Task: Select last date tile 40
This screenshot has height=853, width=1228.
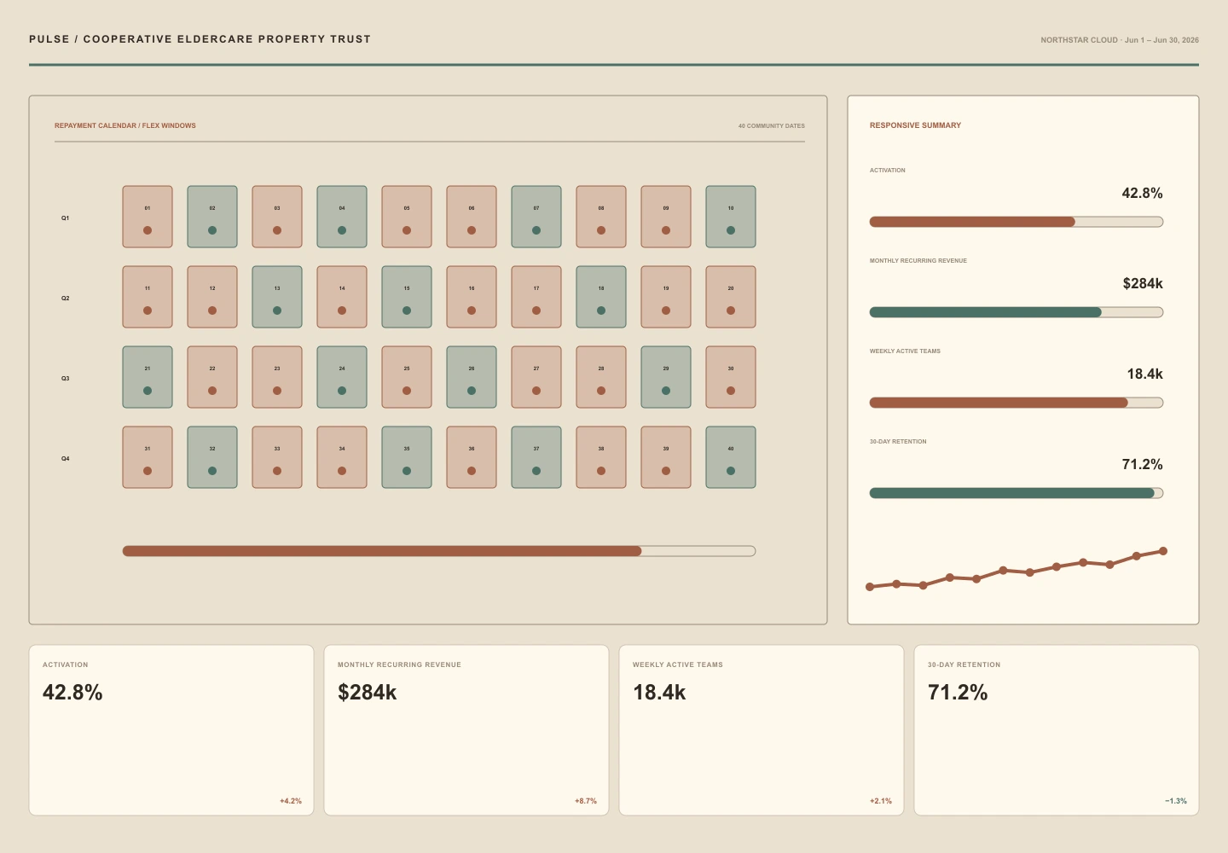Action: (x=731, y=457)
